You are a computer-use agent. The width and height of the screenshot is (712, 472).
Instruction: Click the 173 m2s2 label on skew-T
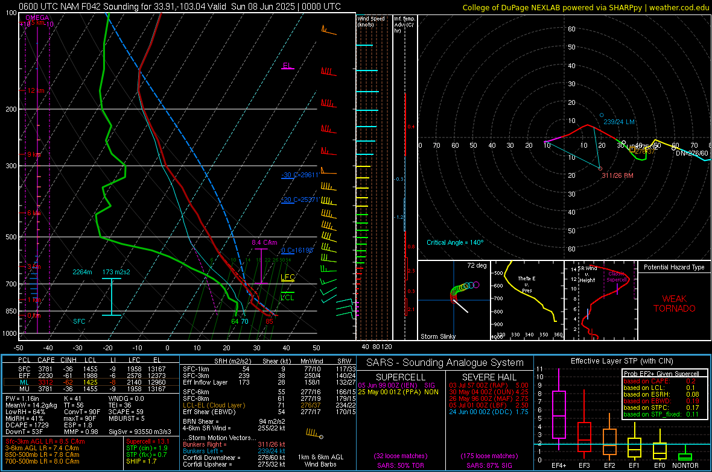[x=116, y=272]
